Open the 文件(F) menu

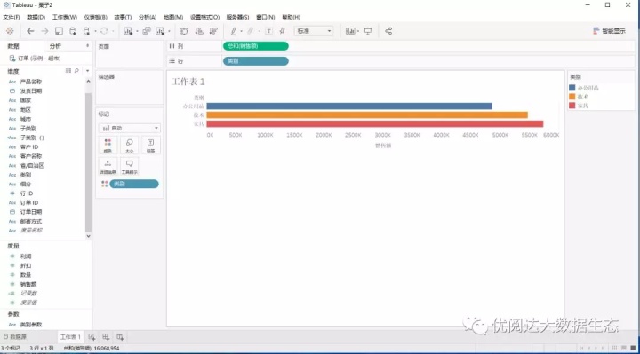point(11,17)
